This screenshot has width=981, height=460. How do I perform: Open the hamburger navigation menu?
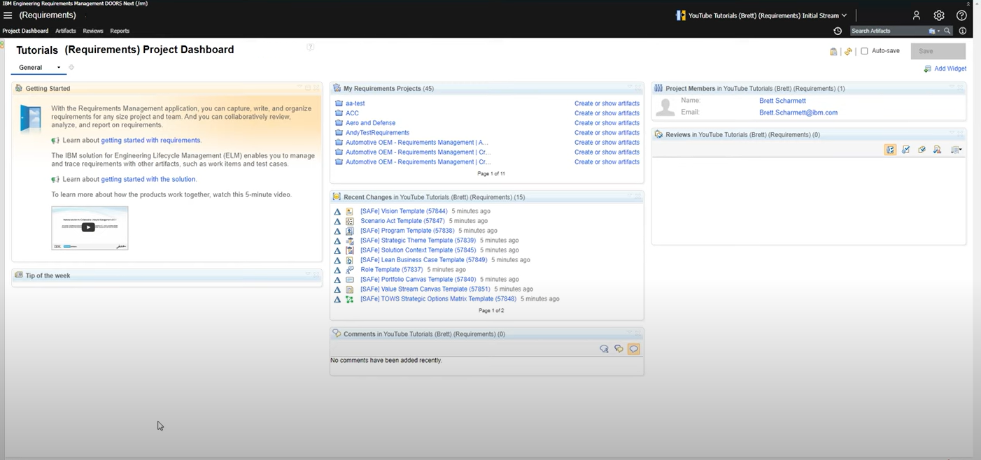click(8, 15)
